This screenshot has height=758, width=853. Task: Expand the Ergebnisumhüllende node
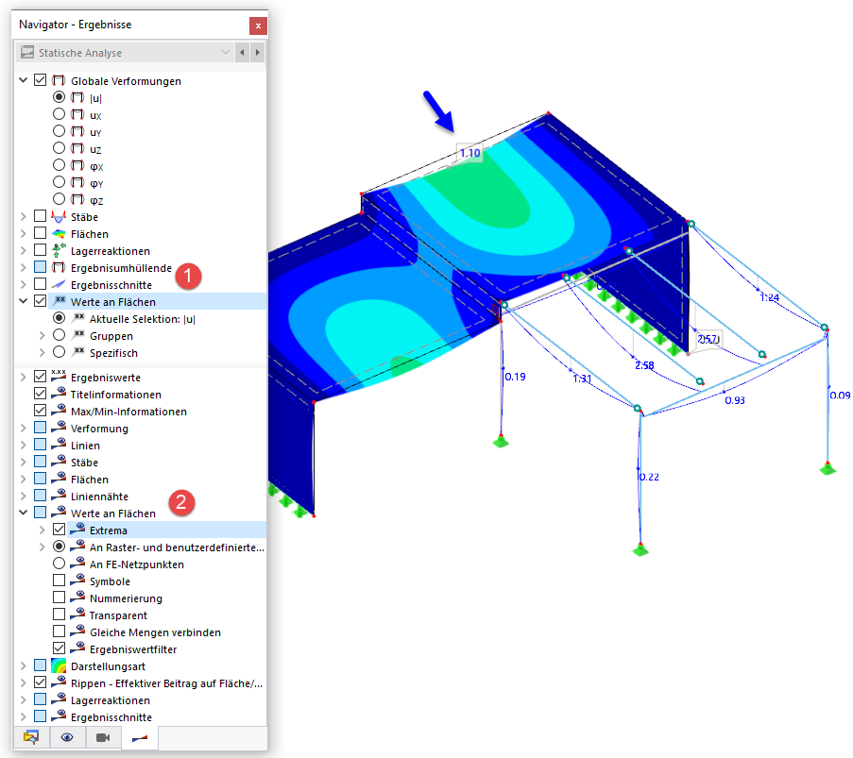(23, 267)
